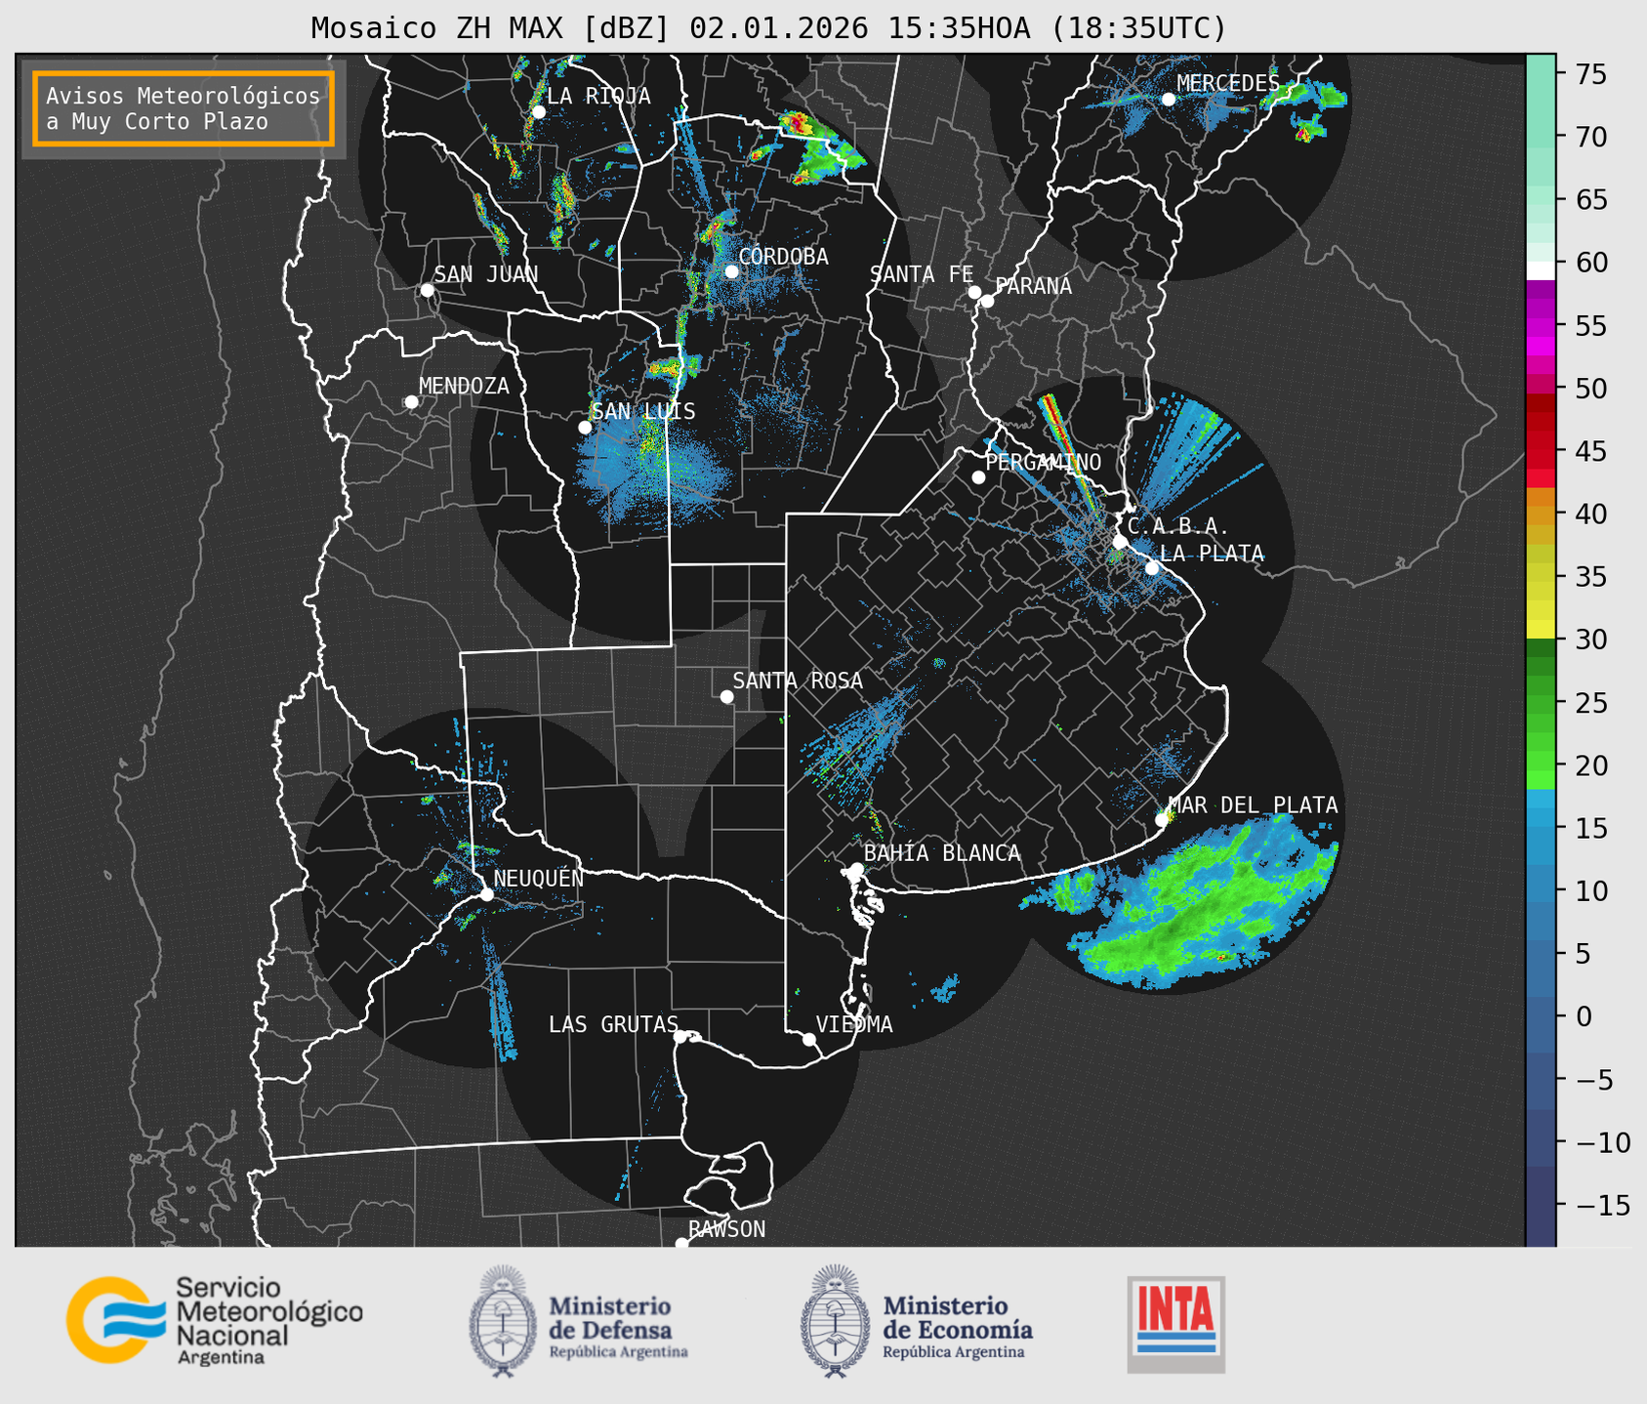The height and width of the screenshot is (1404, 1647).
Task: Click the BAHÍA BLANCA label text
Action: [942, 853]
